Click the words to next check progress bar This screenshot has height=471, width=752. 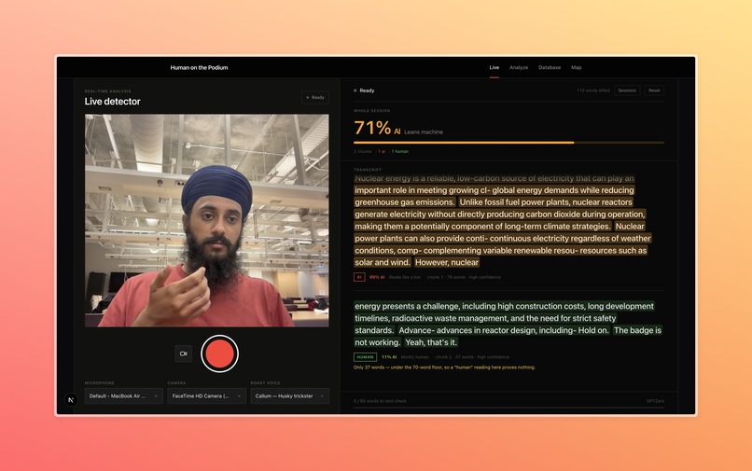pos(508,408)
